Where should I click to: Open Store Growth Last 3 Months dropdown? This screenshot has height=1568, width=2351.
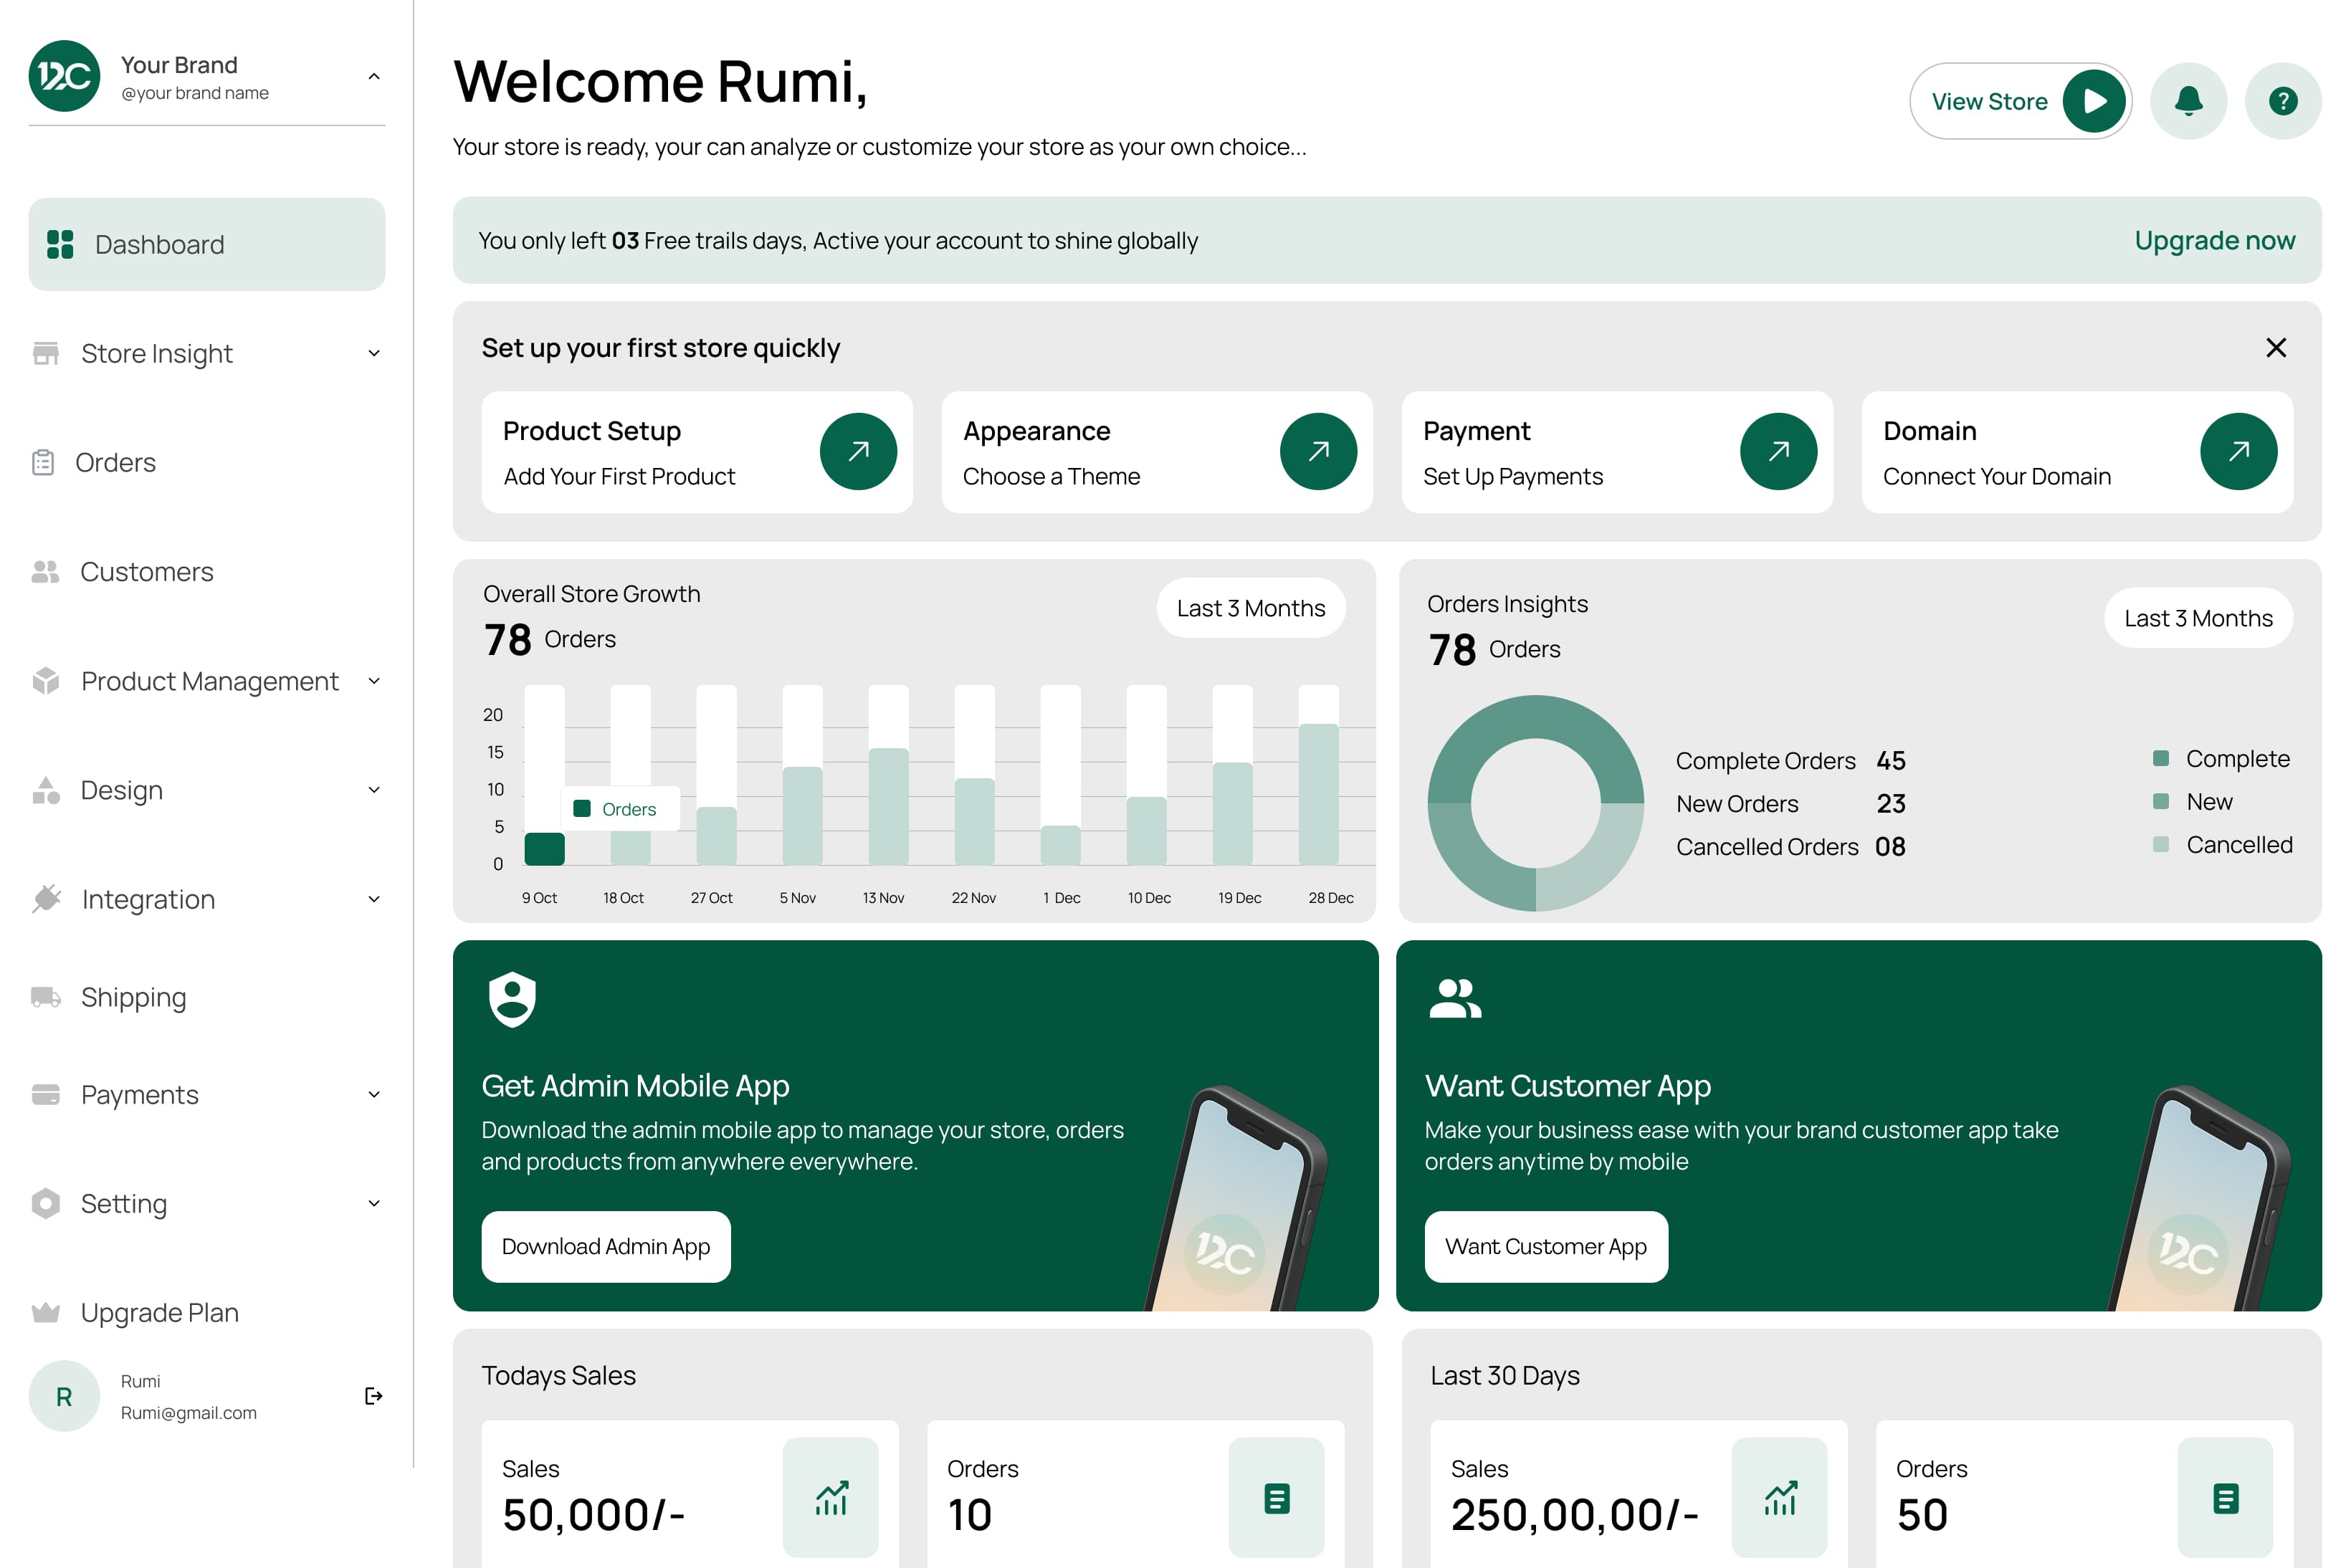(x=1250, y=608)
